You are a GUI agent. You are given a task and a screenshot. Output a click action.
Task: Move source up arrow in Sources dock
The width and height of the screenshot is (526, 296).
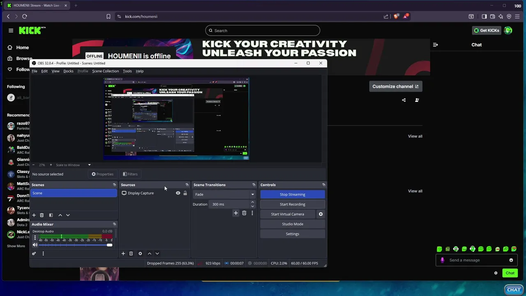pyautogui.click(x=149, y=254)
